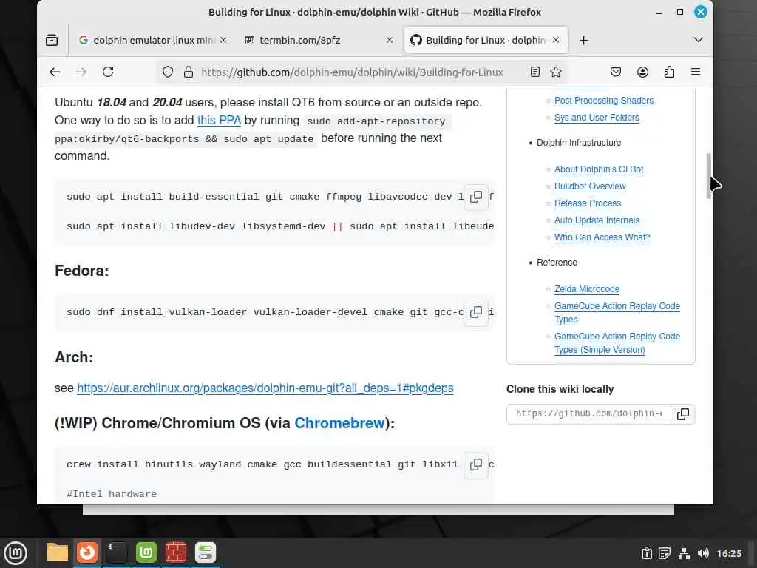Image resolution: width=757 pixels, height=568 pixels.
Task: Copy the sudo apt install command block
Action: pyautogui.click(x=476, y=197)
